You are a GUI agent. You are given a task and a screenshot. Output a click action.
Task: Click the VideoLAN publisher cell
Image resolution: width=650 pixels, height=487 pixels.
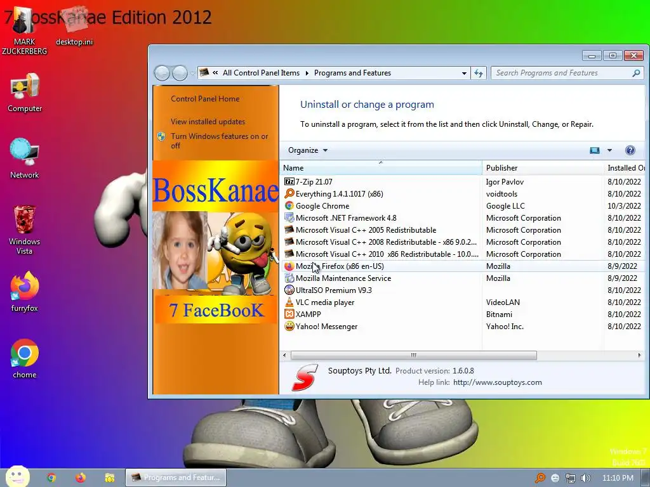[x=503, y=302]
